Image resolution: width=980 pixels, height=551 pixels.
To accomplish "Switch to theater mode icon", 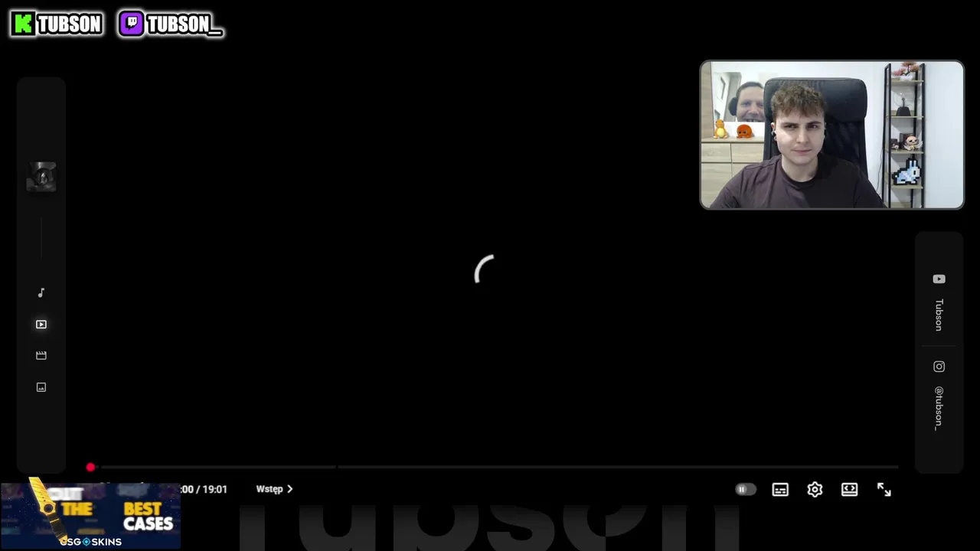I will [x=849, y=490].
